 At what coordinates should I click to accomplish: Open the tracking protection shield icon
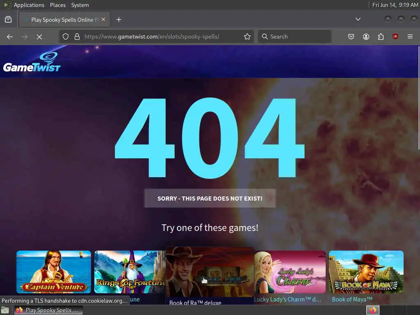click(x=66, y=37)
